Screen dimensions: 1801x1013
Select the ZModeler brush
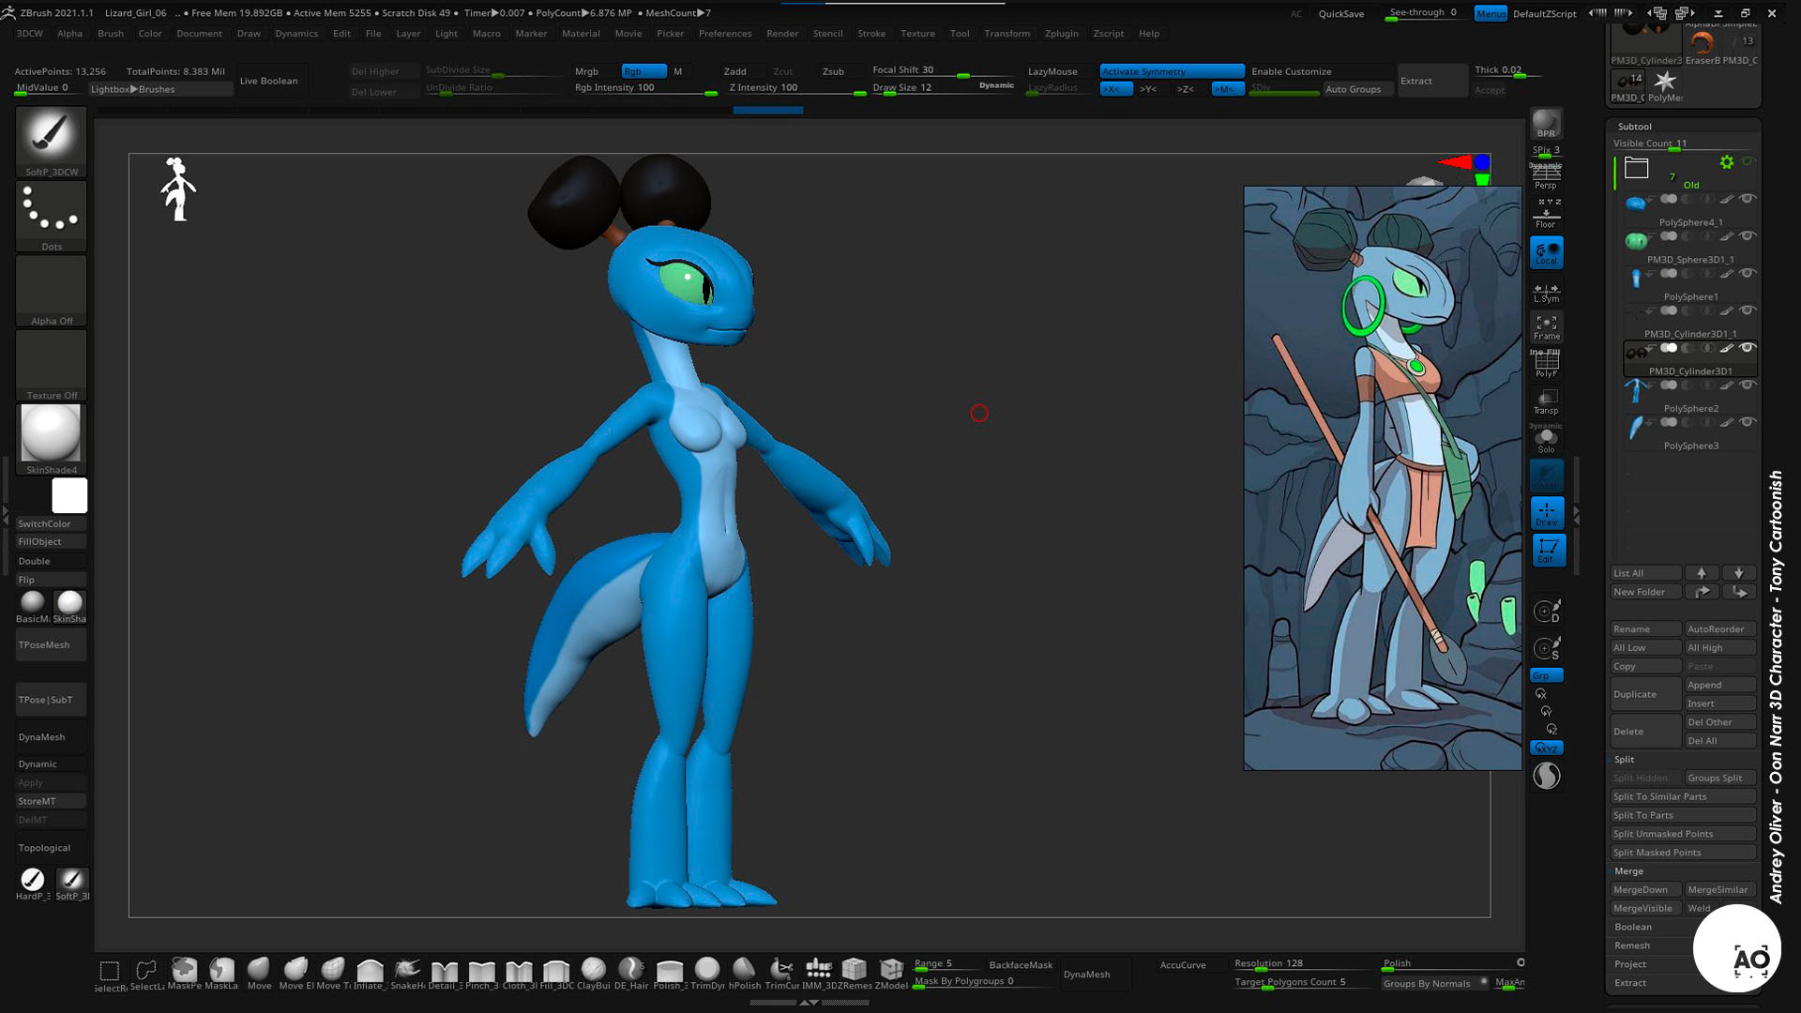tap(891, 974)
